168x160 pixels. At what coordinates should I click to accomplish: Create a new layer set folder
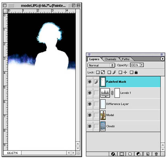pos(130,154)
